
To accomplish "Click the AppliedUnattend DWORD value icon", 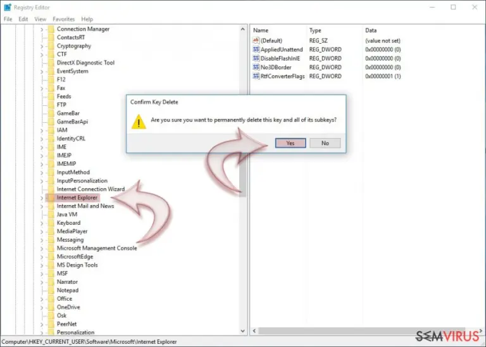I will point(256,49).
